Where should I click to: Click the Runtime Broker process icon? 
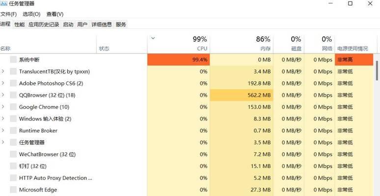point(13,131)
